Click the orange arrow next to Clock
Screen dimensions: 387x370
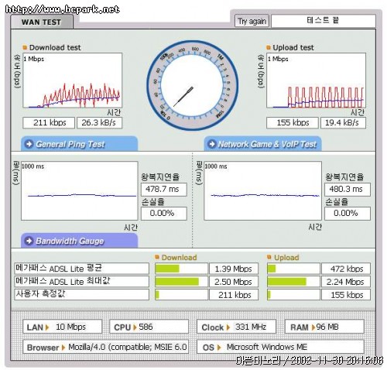pos(228,327)
